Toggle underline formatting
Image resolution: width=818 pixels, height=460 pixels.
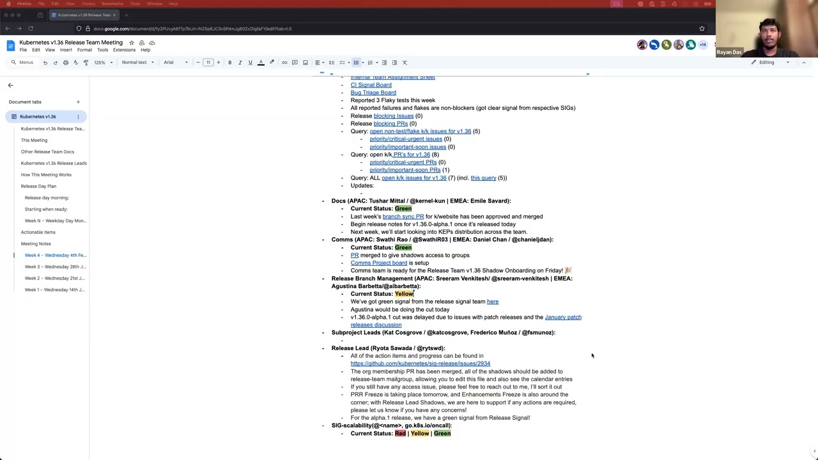pyautogui.click(x=251, y=63)
